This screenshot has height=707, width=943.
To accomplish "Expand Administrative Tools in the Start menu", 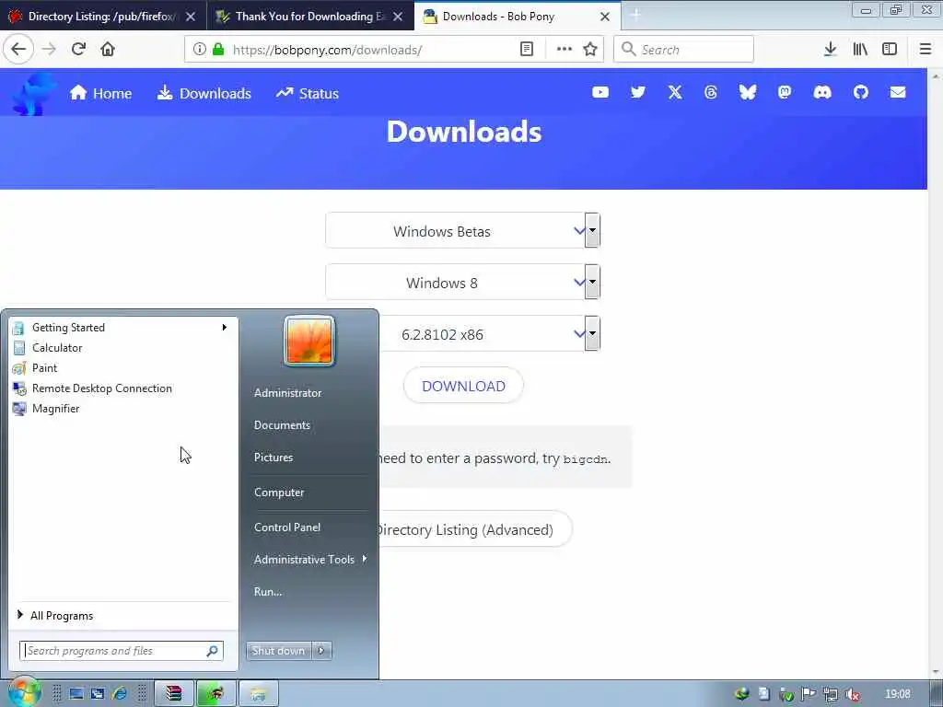I will click(310, 559).
